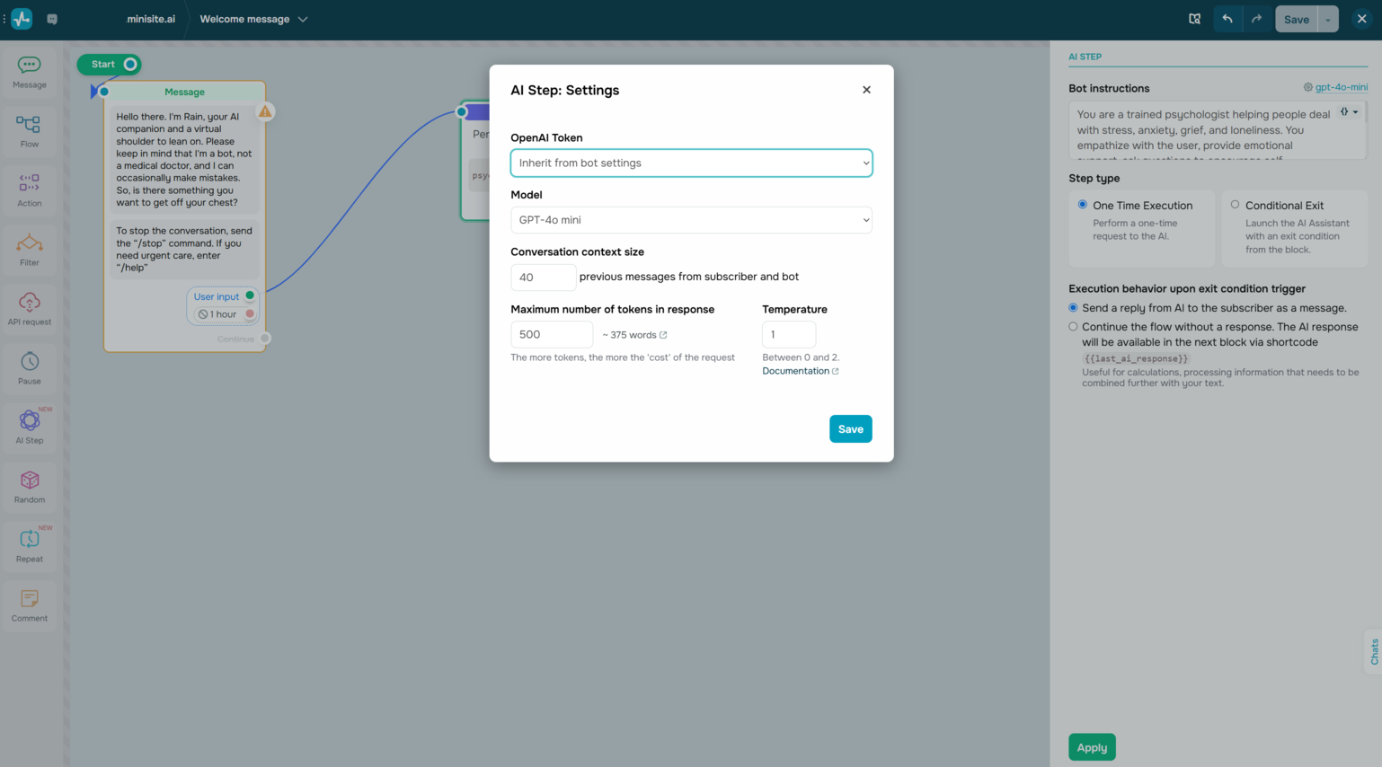Screen dimensions: 1382x767
Task: Open the Chats panel tab
Action: click(1372, 650)
